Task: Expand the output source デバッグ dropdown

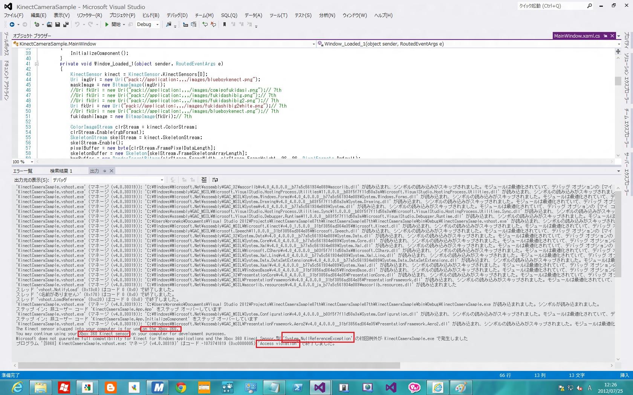Action: [x=162, y=180]
